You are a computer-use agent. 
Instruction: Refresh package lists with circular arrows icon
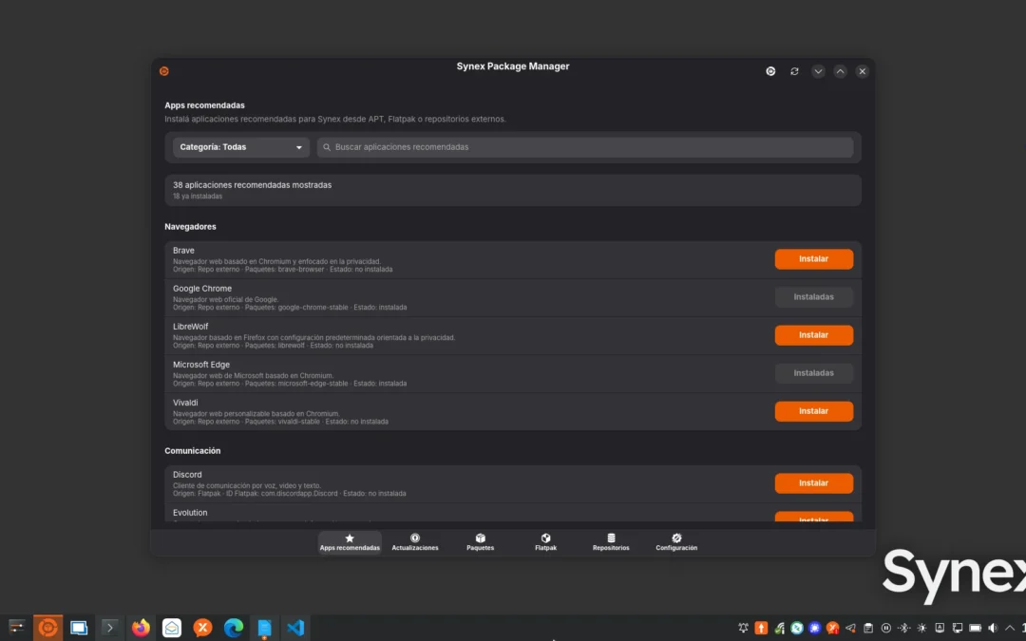[794, 71]
